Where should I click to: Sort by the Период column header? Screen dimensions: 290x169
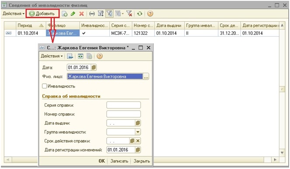coord(31,26)
